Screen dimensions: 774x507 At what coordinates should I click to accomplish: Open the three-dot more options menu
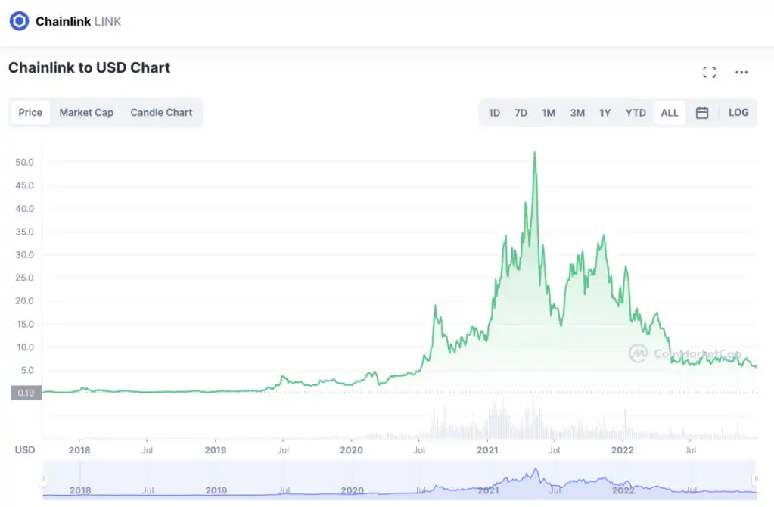(x=741, y=73)
